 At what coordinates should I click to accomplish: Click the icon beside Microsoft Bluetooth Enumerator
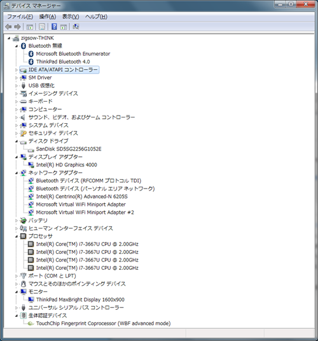tap(31, 54)
